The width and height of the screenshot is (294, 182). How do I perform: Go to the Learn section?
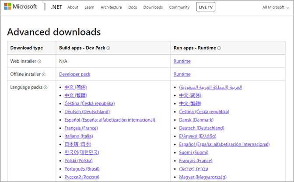(89, 7)
